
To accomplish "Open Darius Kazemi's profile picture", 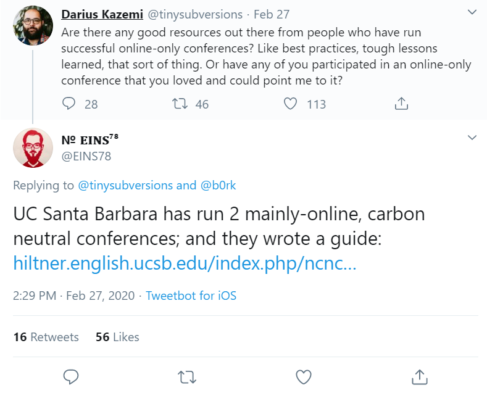I will click(33, 25).
